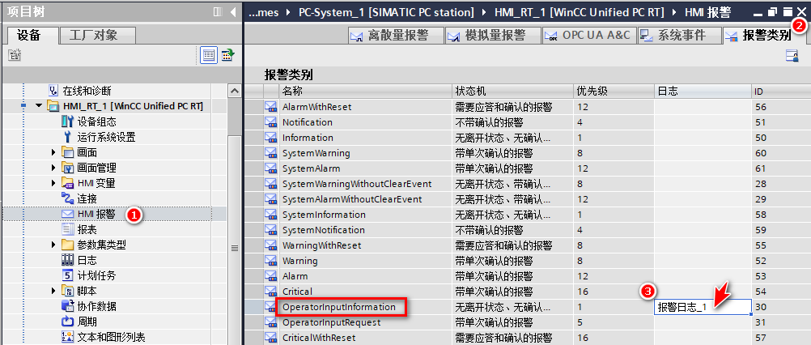Image resolution: width=811 pixels, height=345 pixels.
Task: Select the CriticalWithReset name cell
Action: (365, 338)
